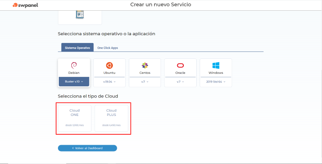The height and width of the screenshot is (164, 322).
Task: Click the Cloud PLUS price text
Action: (111, 125)
